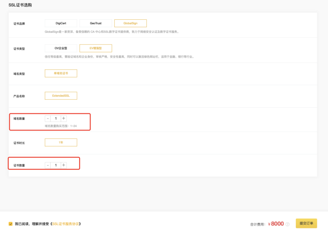Increase certificate count with plus button
328x233 pixels.
coord(64,165)
